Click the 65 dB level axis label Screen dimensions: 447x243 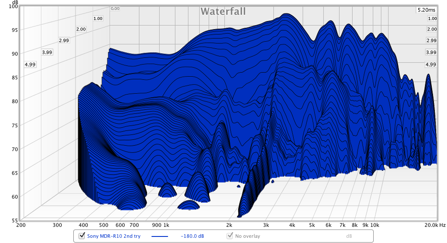point(14,173)
